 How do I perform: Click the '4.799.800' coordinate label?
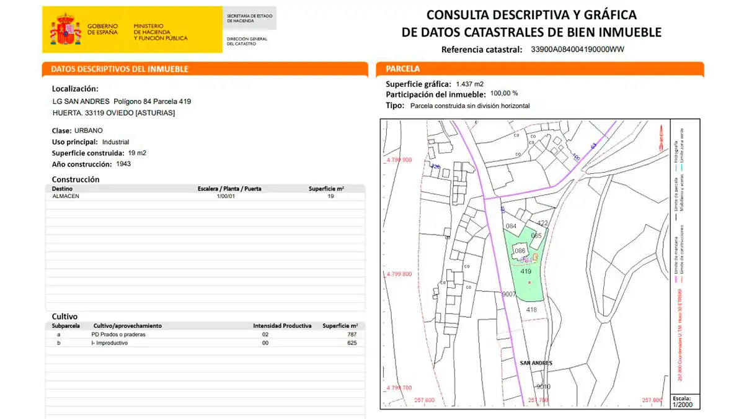[399, 274]
